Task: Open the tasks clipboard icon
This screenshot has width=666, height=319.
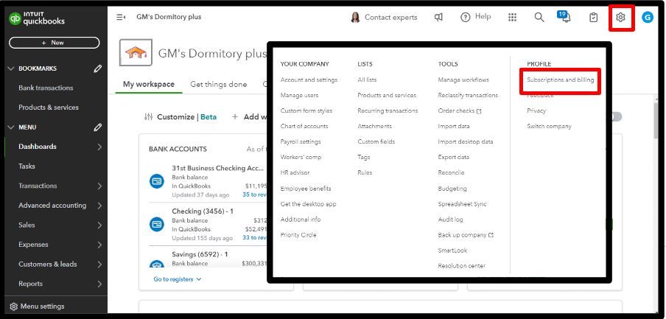Action: coord(593,18)
